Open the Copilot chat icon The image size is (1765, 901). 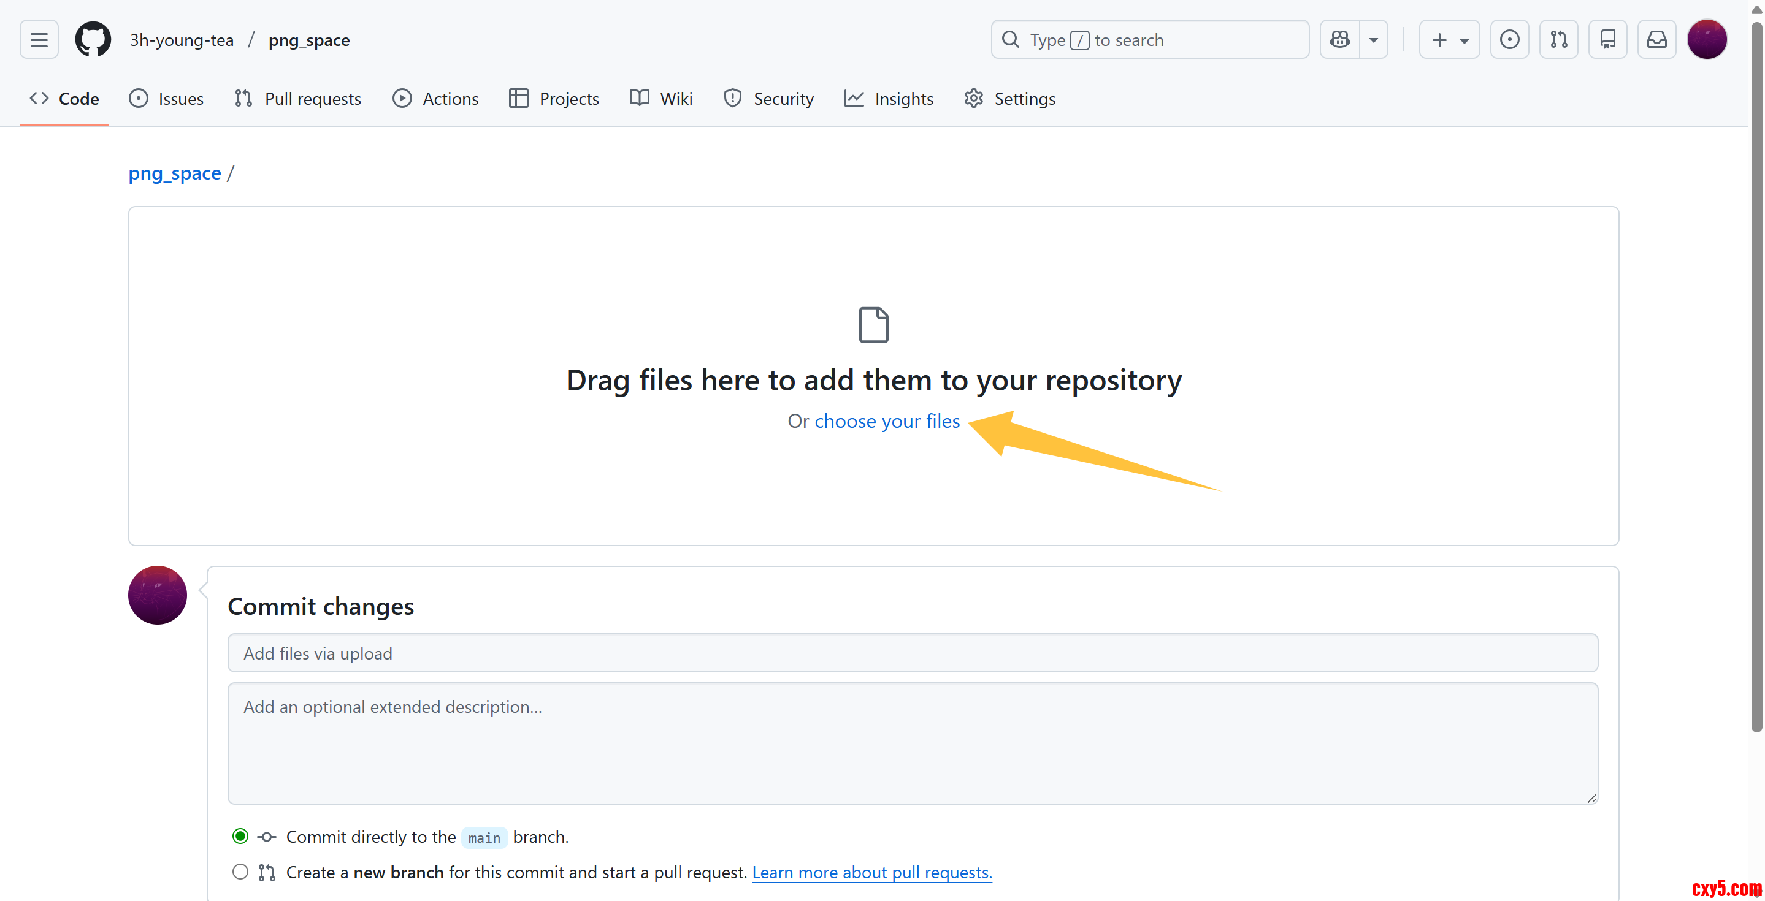[x=1339, y=40]
